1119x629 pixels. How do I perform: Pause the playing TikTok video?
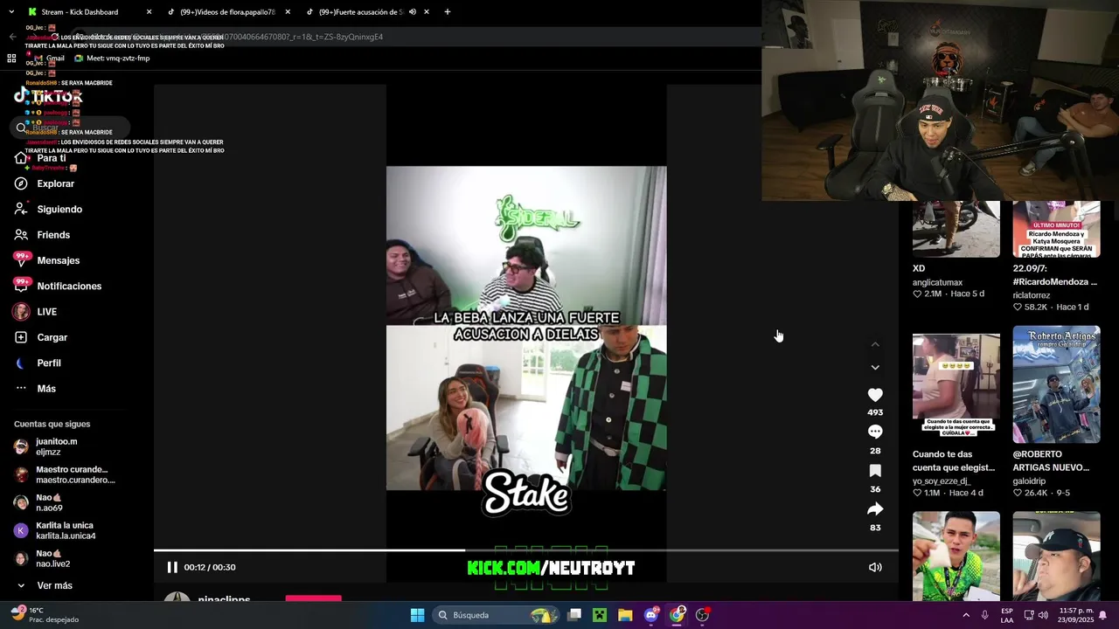click(x=172, y=567)
